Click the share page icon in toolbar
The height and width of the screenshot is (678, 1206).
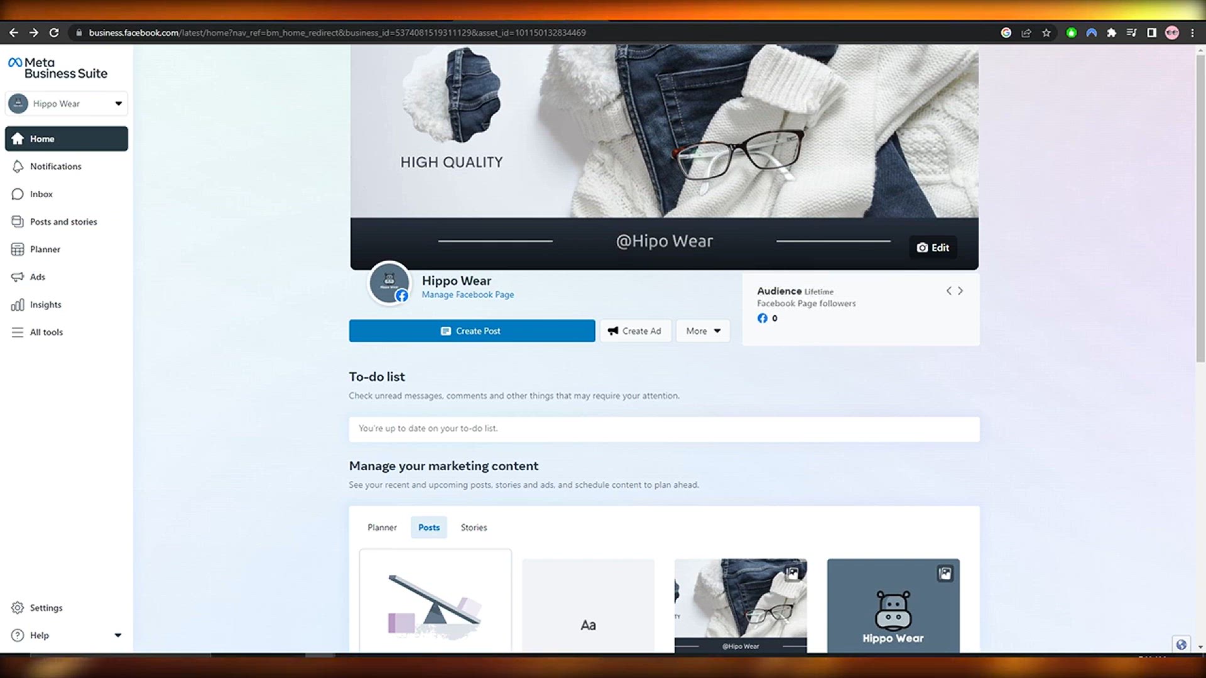click(x=1026, y=33)
